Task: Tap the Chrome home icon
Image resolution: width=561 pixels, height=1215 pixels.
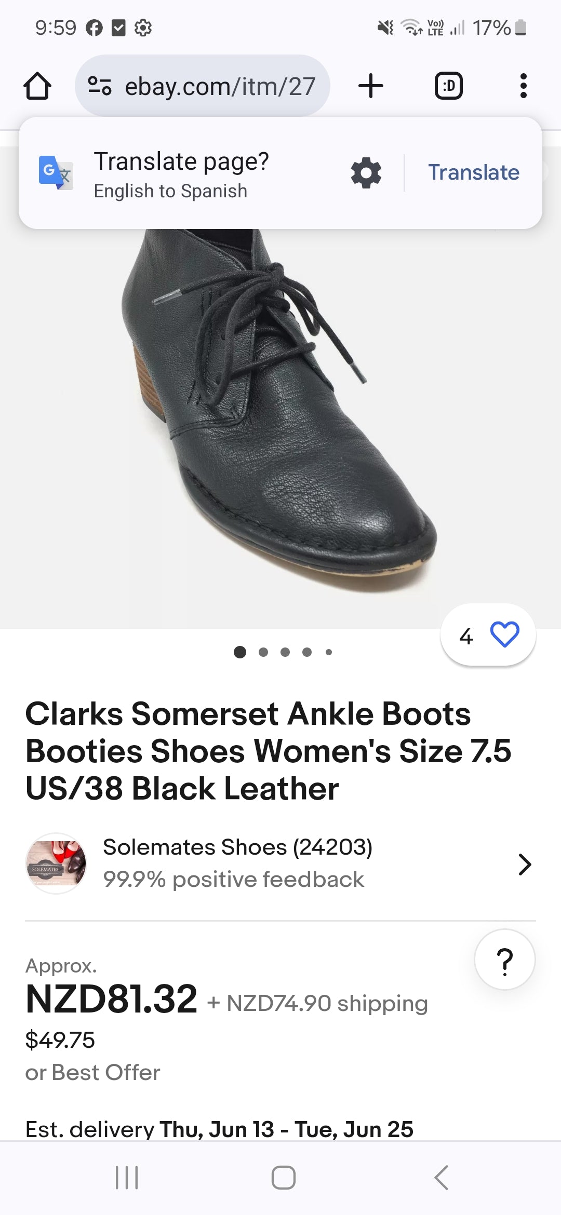Action: point(37,86)
